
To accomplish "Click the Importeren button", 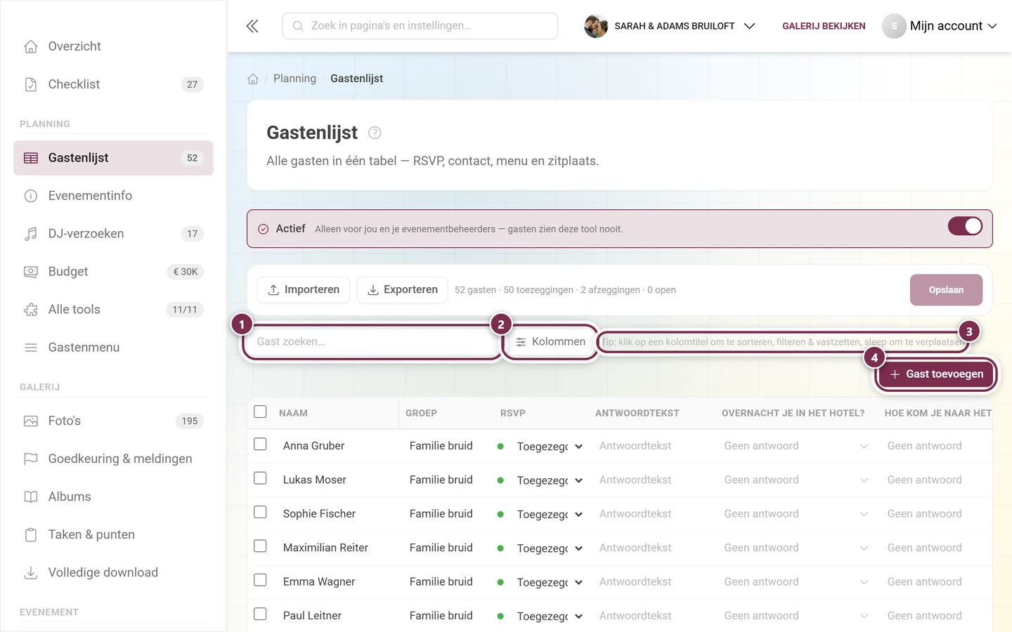I will click(x=304, y=290).
